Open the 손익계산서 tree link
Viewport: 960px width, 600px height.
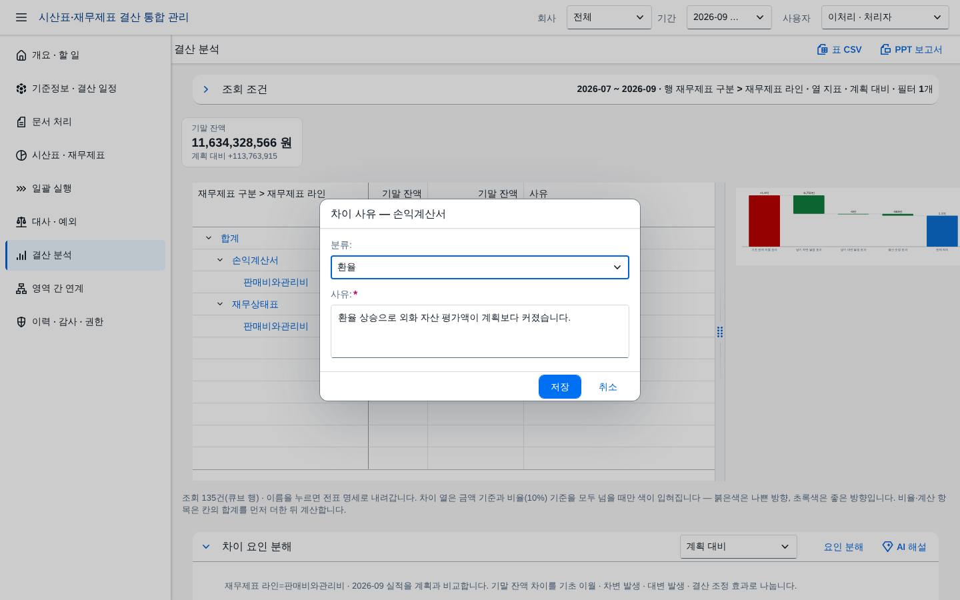click(255, 260)
